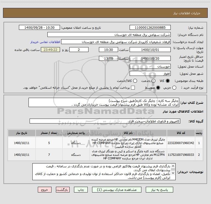Image resolution: width=211 pixels, height=204 pixels.
Task: Click the response deadline date 1400/10/01
Action: tap(150, 50)
